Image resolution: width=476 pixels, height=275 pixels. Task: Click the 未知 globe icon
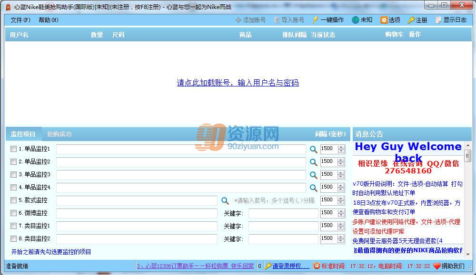coord(356,20)
